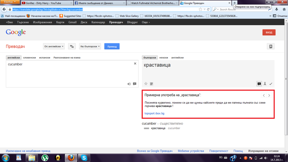Click in the source text box
The width and height of the screenshot is (288, 162).
[72, 74]
